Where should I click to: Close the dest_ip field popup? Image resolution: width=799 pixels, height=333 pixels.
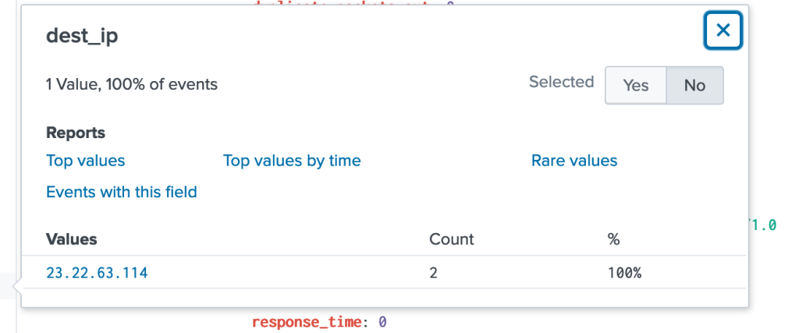723,30
